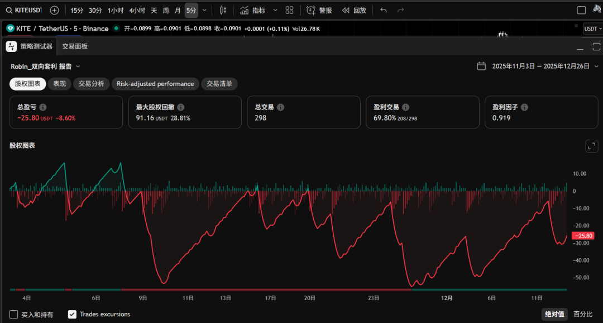603x323 pixels.
Task: Open the Robin_双向套利 报告 strategy dropdown
Action: pos(46,66)
